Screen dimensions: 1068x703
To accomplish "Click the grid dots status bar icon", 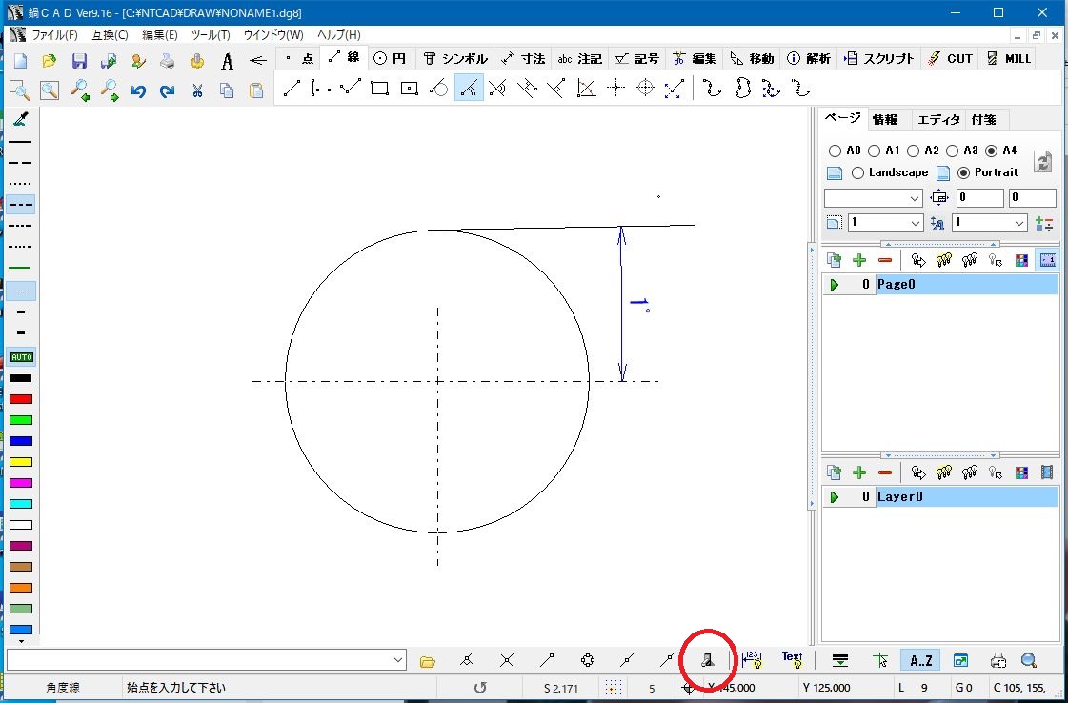I will tap(614, 688).
